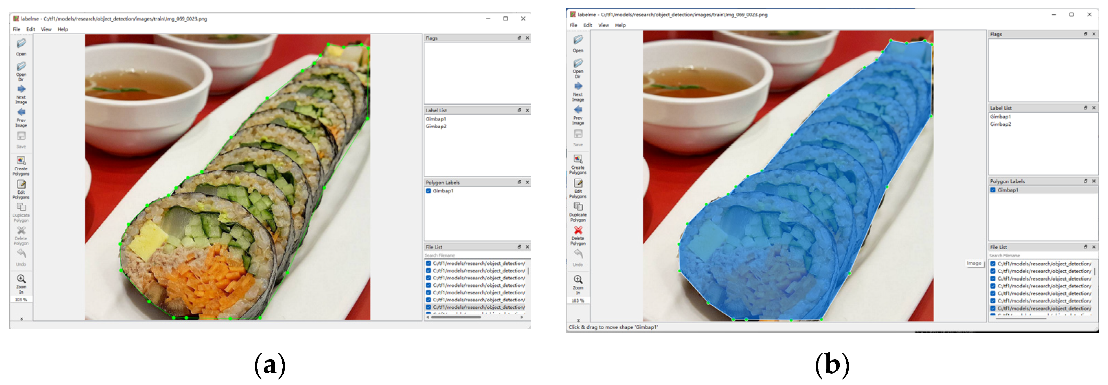Toggle first file checkbox in the left window's File List
The image size is (1108, 385).
point(428,263)
